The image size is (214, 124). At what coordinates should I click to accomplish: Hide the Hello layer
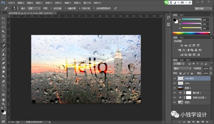tap(175, 83)
